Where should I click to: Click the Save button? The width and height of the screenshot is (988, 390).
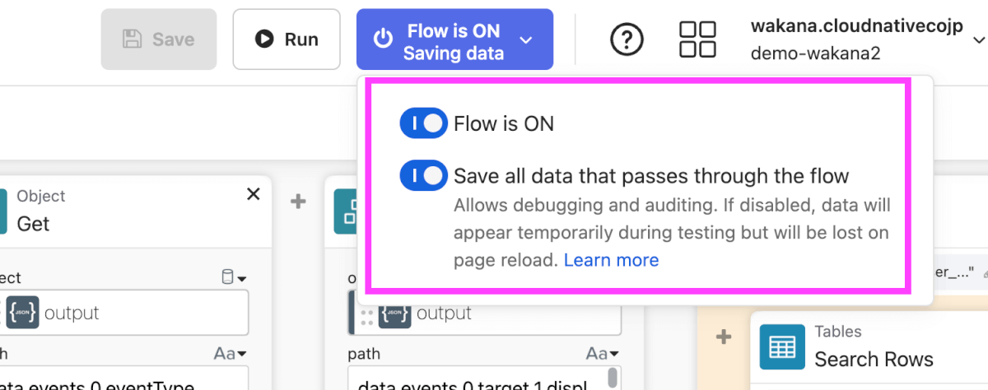pos(158,39)
